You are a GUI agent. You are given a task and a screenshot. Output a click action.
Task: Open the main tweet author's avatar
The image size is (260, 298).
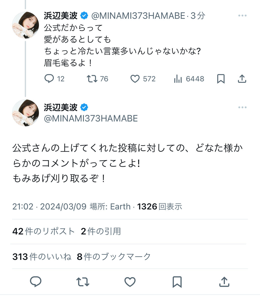(x=25, y=113)
